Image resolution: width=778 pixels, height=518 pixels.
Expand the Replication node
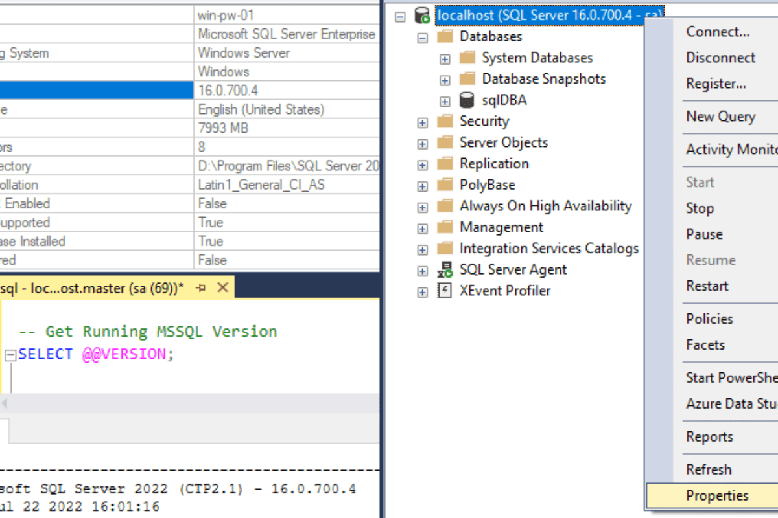click(422, 164)
